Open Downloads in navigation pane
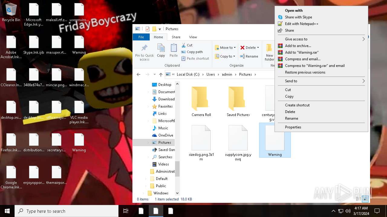 (x=163, y=99)
